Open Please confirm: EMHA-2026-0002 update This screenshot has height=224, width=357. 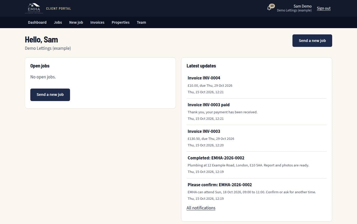click(x=257, y=191)
